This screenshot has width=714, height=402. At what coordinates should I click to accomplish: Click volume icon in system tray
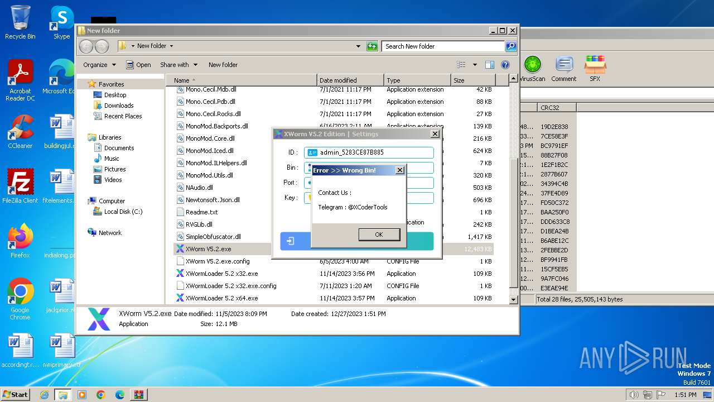[634, 395]
